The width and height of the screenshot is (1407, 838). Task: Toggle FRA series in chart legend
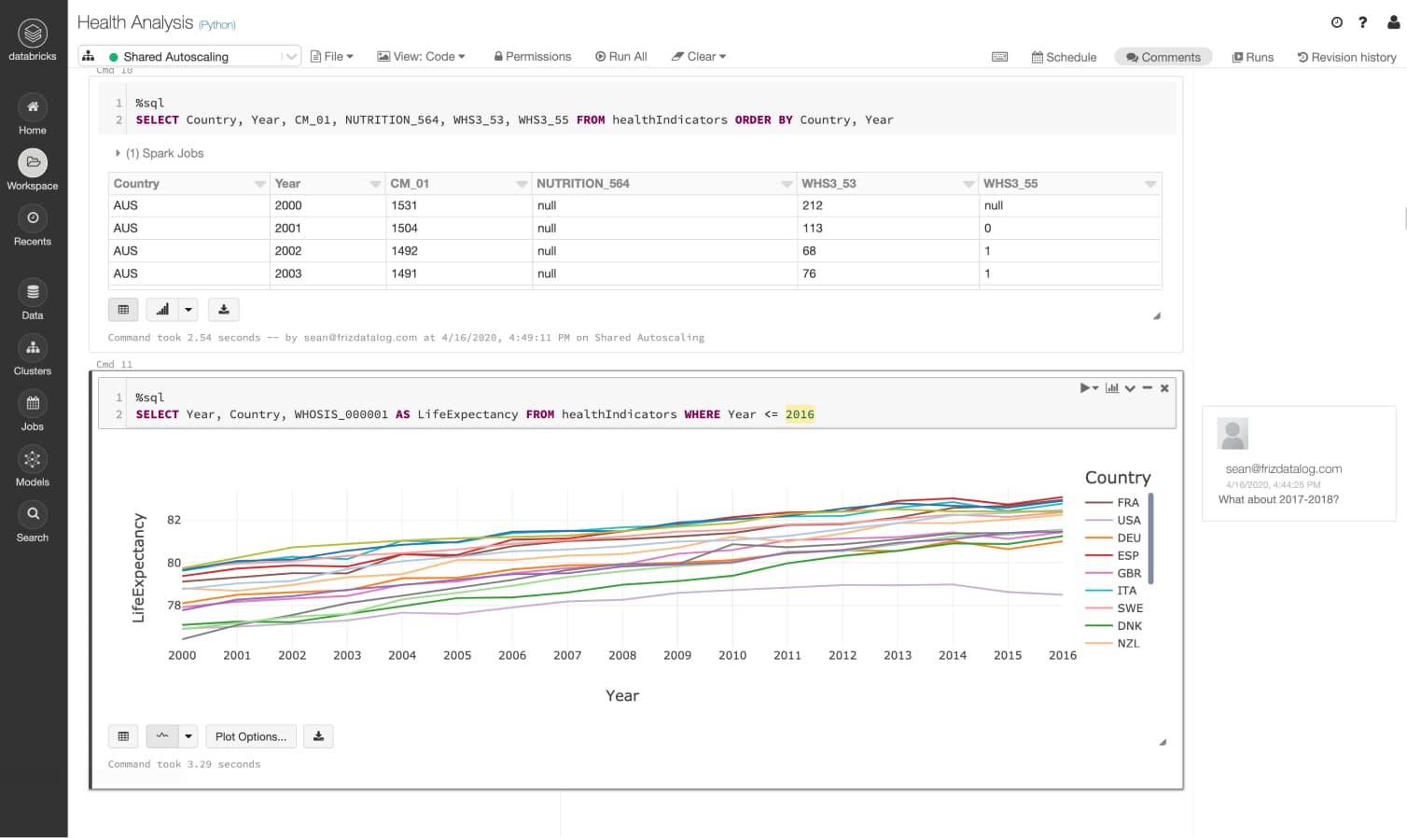(1127, 502)
